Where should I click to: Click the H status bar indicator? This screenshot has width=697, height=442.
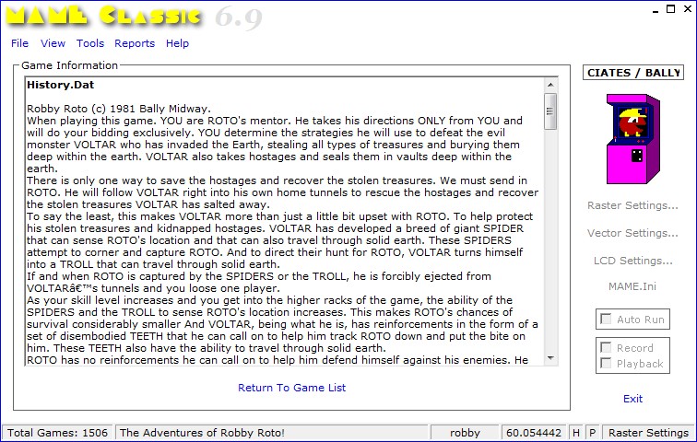575,433
